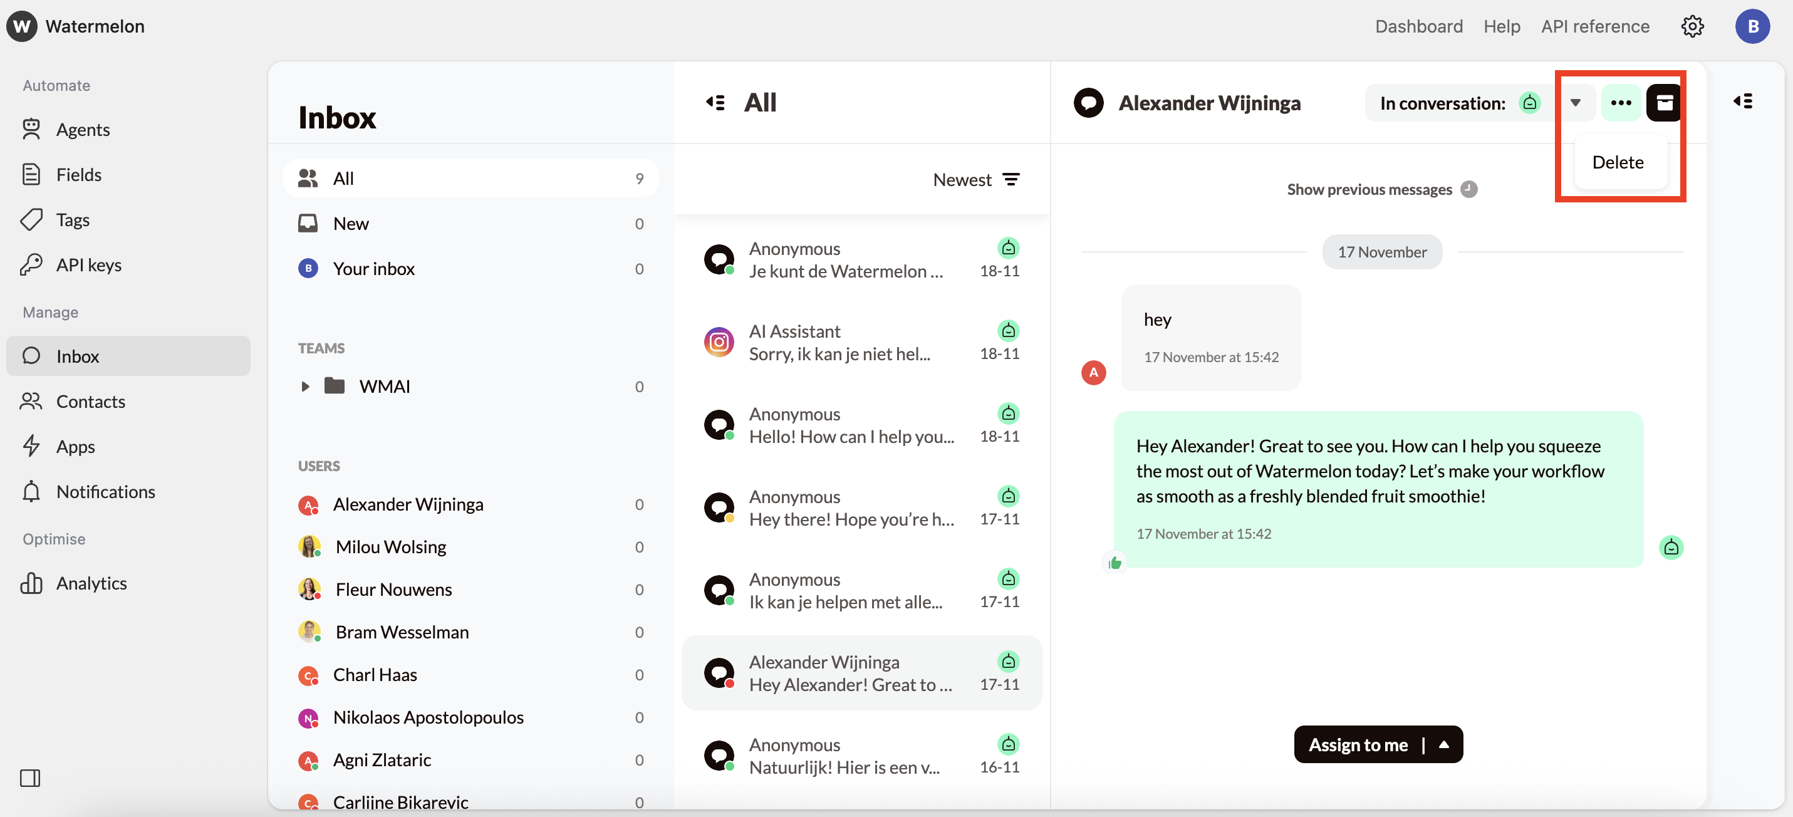Select Your inbox filter
The height and width of the screenshot is (817, 1793).
click(x=374, y=269)
